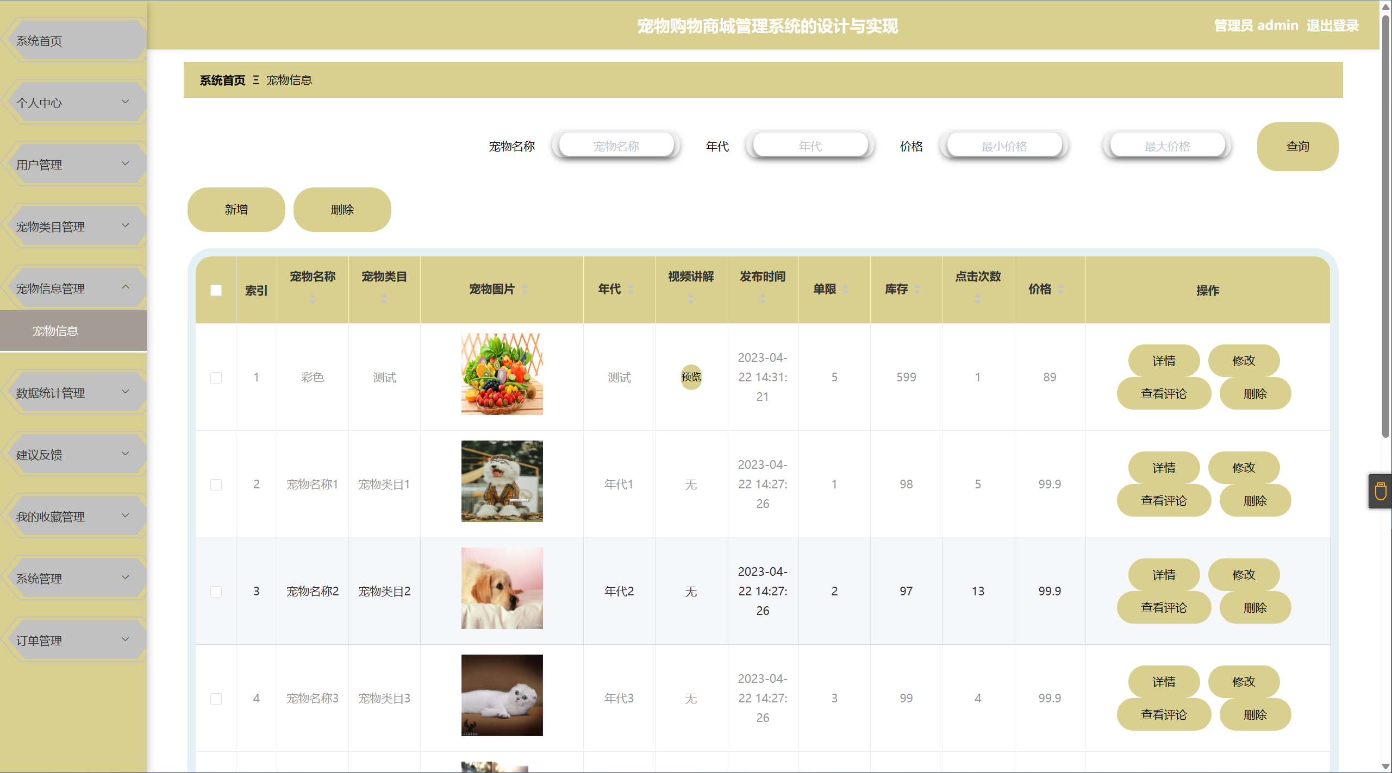The image size is (1392, 773).
Task: Click the 新增 add button
Action: (x=236, y=210)
